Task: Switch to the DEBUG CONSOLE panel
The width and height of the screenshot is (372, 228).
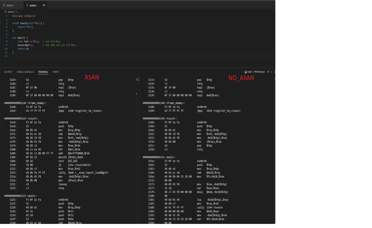Action: point(25,72)
